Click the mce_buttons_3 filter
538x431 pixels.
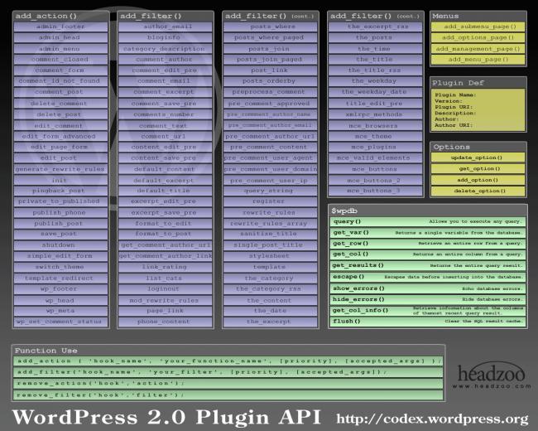(376, 191)
